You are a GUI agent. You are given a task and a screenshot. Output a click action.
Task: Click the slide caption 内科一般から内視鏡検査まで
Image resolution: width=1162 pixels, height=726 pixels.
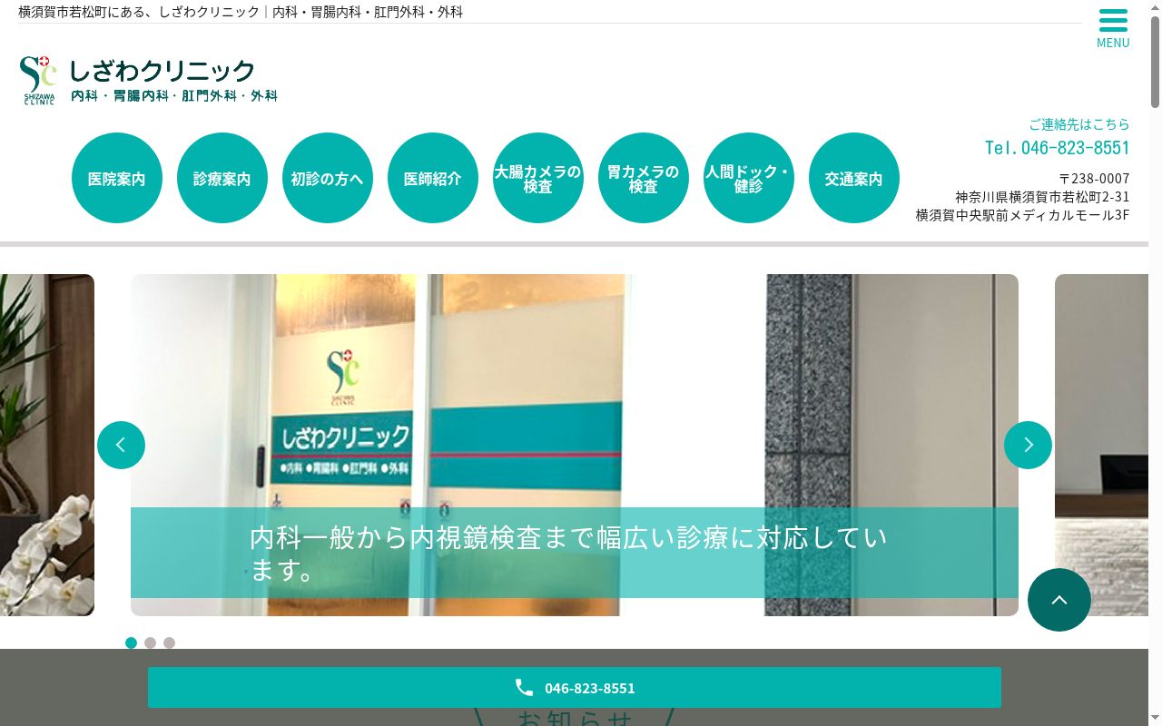click(x=567, y=553)
